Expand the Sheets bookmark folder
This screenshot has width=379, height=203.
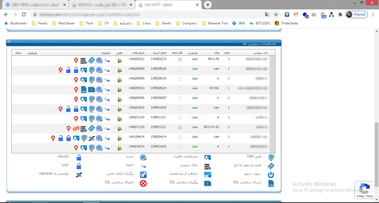pyautogui.click(x=163, y=23)
